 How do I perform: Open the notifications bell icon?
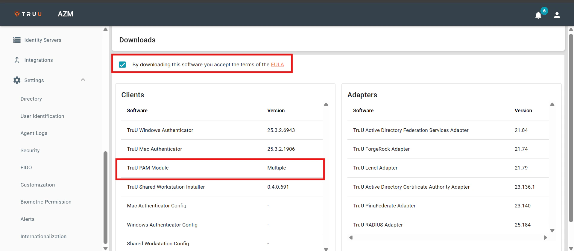538,15
